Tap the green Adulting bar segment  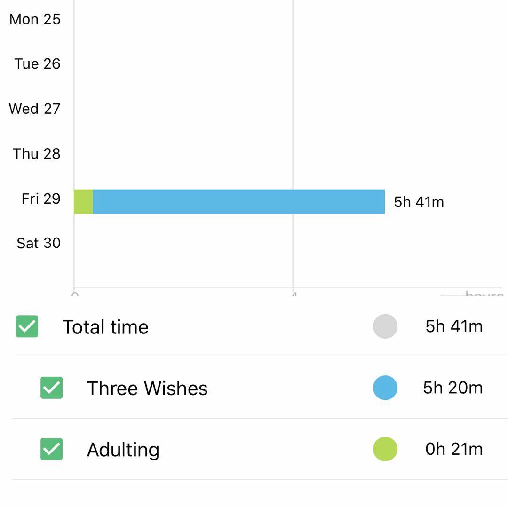pyautogui.click(x=83, y=202)
